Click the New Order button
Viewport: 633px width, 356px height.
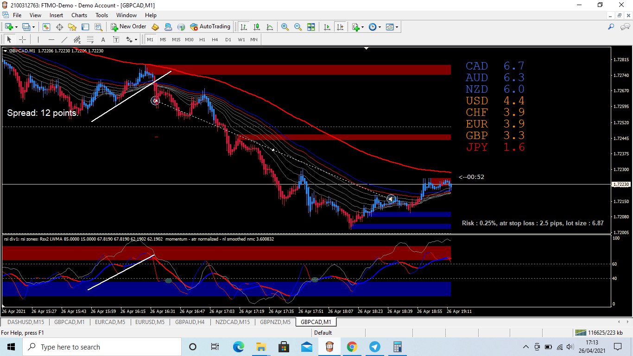[x=128, y=27]
